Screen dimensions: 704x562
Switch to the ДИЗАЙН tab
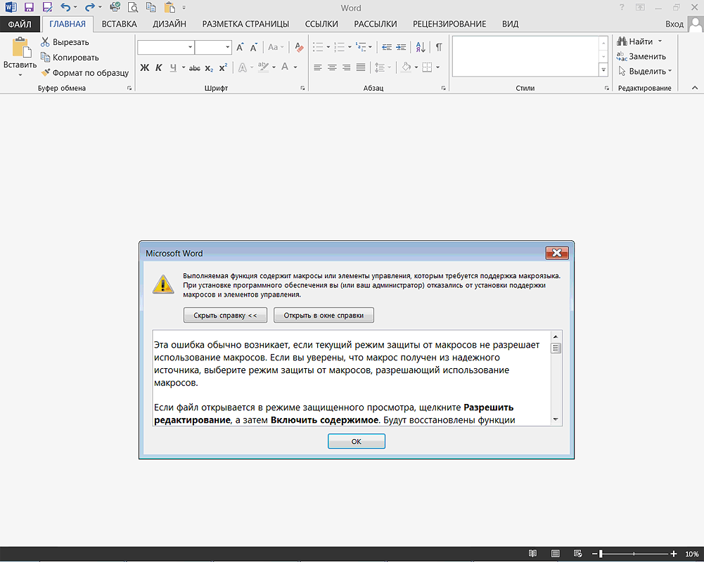point(169,24)
